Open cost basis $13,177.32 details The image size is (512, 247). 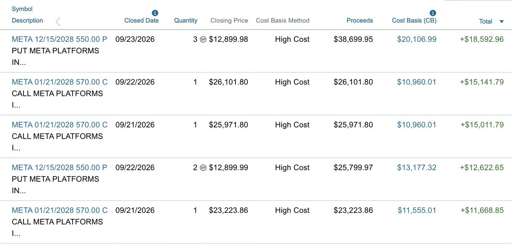(417, 167)
